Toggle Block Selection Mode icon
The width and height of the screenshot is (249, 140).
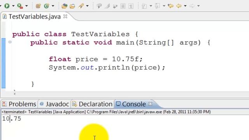pos(123,6)
